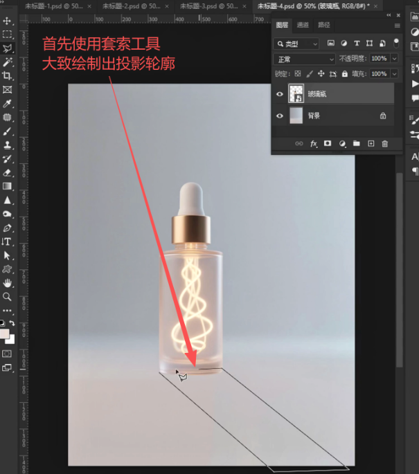
Task: Delete layer with trash icon
Action: pyautogui.click(x=385, y=144)
